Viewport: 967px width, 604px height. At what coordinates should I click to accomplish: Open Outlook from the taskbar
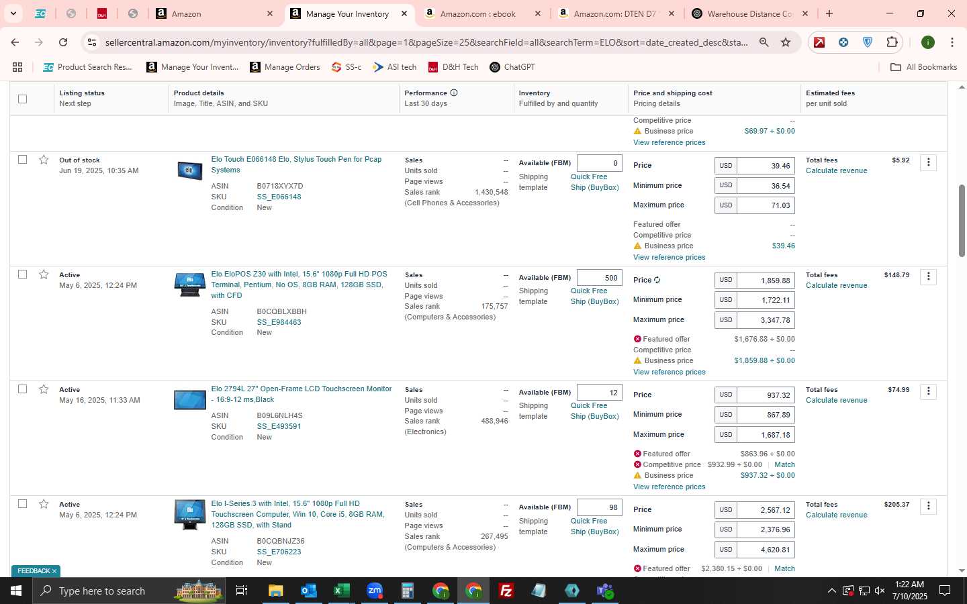(x=308, y=591)
